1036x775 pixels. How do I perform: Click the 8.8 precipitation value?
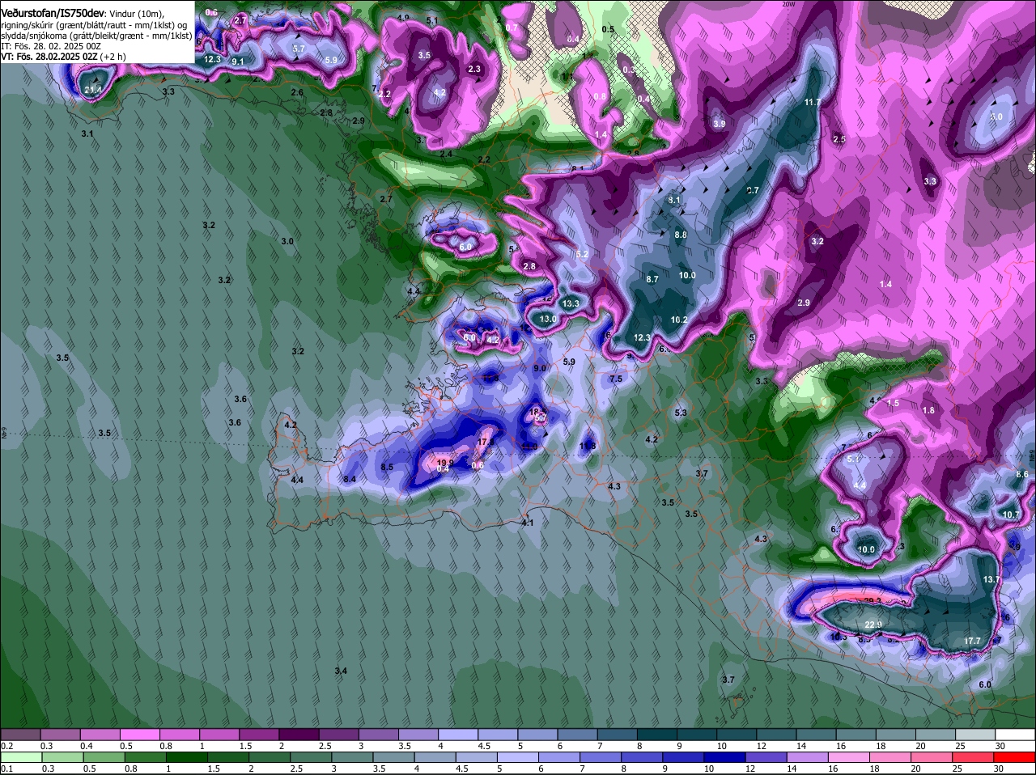click(x=681, y=235)
